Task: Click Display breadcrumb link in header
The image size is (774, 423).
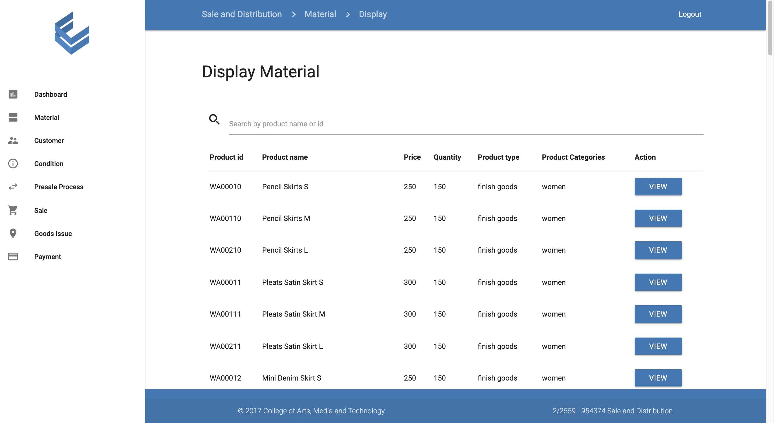Action: coord(372,14)
